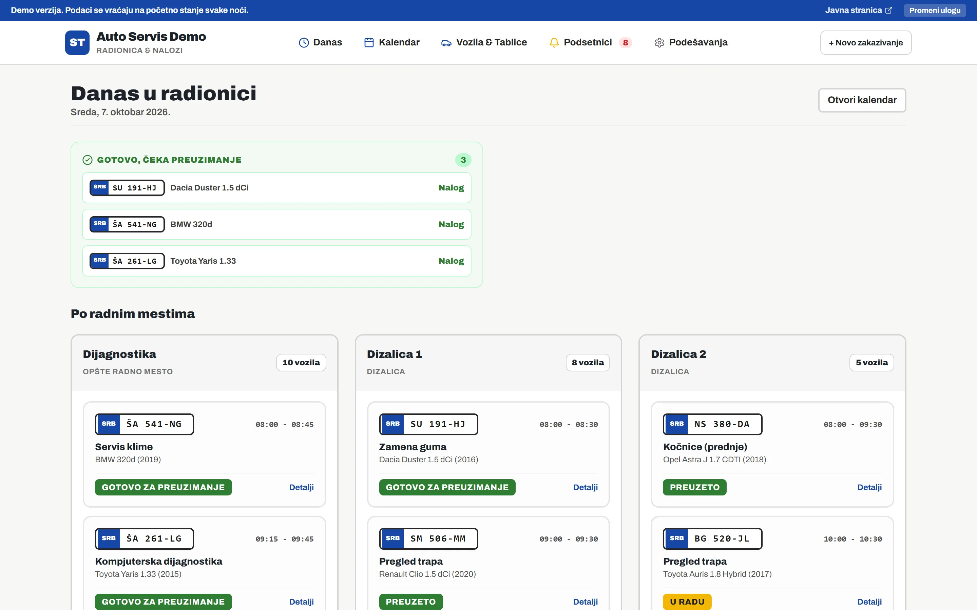
Task: Click the SU 191-HJ plate in the ready list
Action: tap(127, 188)
